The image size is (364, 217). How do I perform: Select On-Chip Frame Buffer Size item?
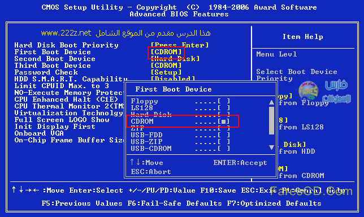(x=69, y=140)
